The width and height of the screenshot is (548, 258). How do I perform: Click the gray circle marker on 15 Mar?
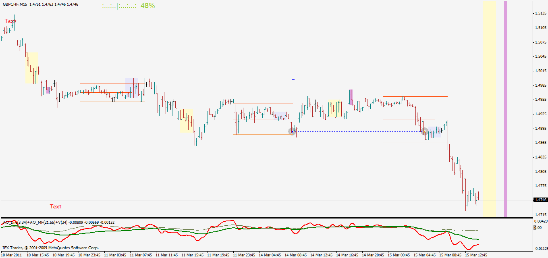[424, 131]
